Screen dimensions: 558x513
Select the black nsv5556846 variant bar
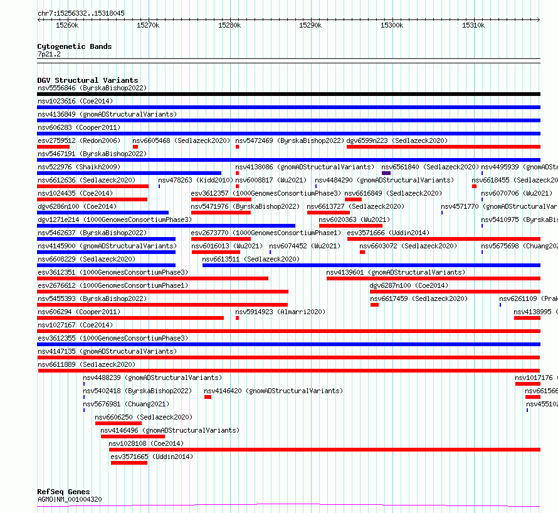(x=288, y=94)
